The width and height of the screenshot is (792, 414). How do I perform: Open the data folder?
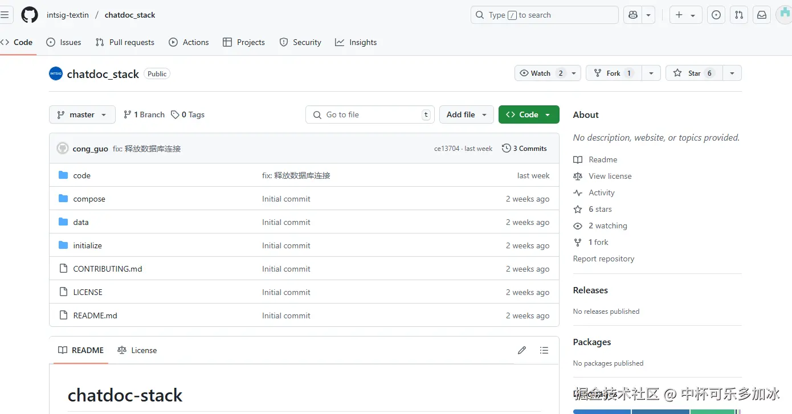coord(81,222)
